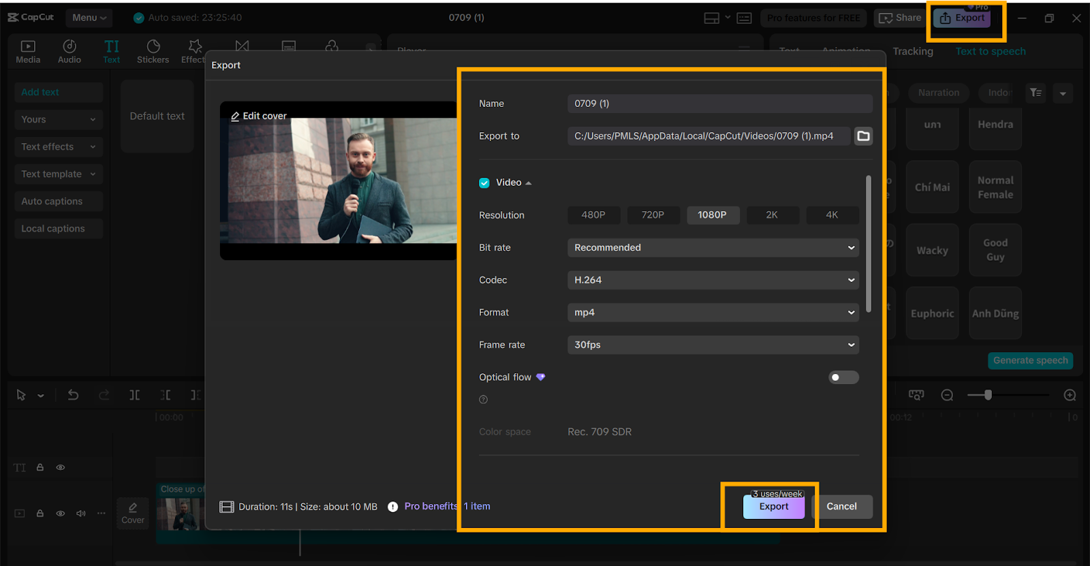1090x566 pixels.
Task: Click the Pro diamond icon beside Optical flow
Action: pos(541,377)
